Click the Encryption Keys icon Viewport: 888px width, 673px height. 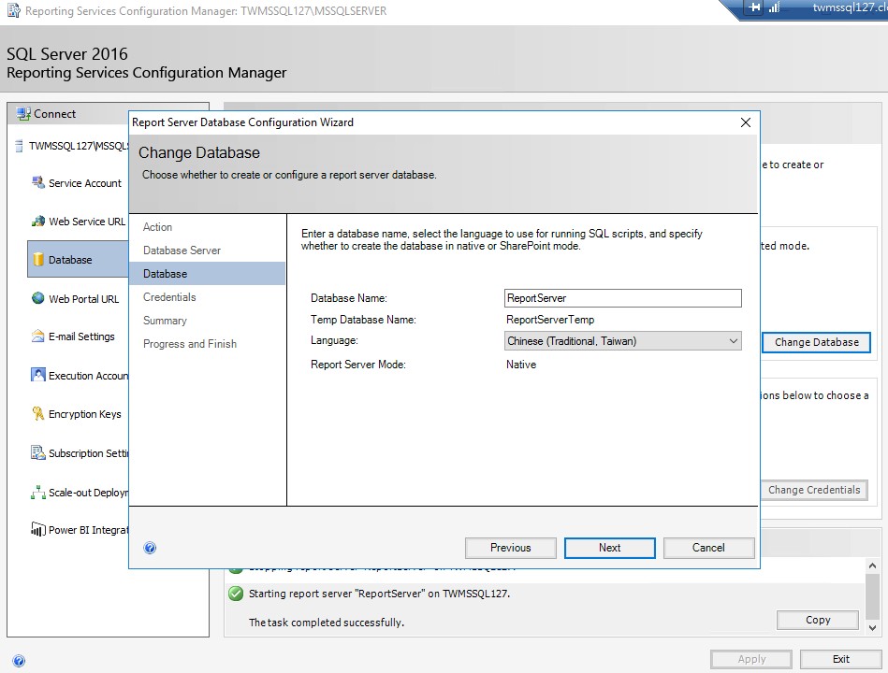point(38,413)
